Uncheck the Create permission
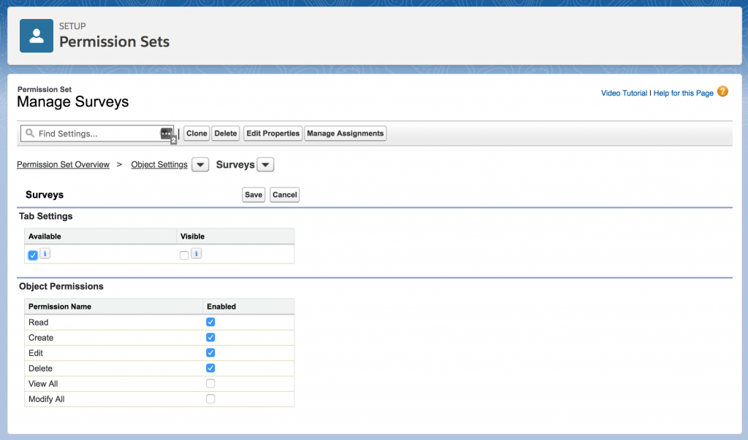This screenshot has width=748, height=440. click(210, 337)
